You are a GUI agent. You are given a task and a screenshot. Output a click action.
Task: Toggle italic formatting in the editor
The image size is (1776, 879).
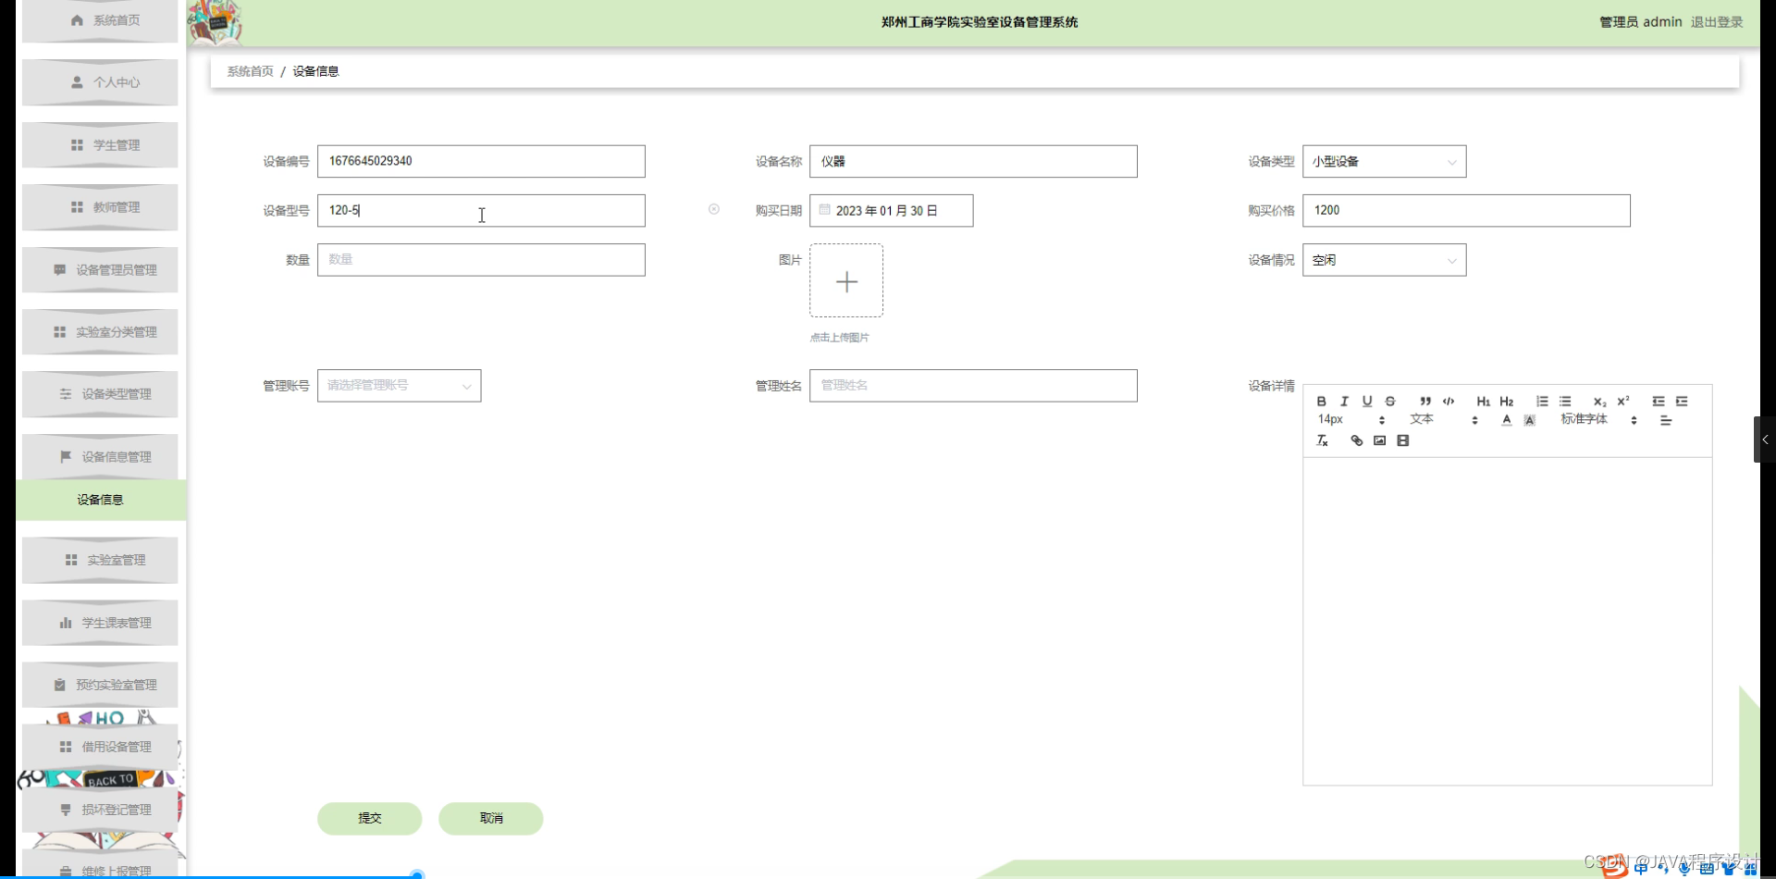coord(1344,402)
